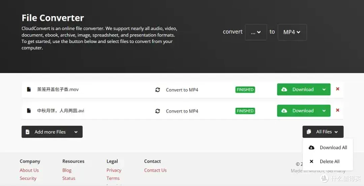This screenshot has height=186, width=364.
Task: Click the convert arrows icon in the .mov row
Action: pos(158,90)
